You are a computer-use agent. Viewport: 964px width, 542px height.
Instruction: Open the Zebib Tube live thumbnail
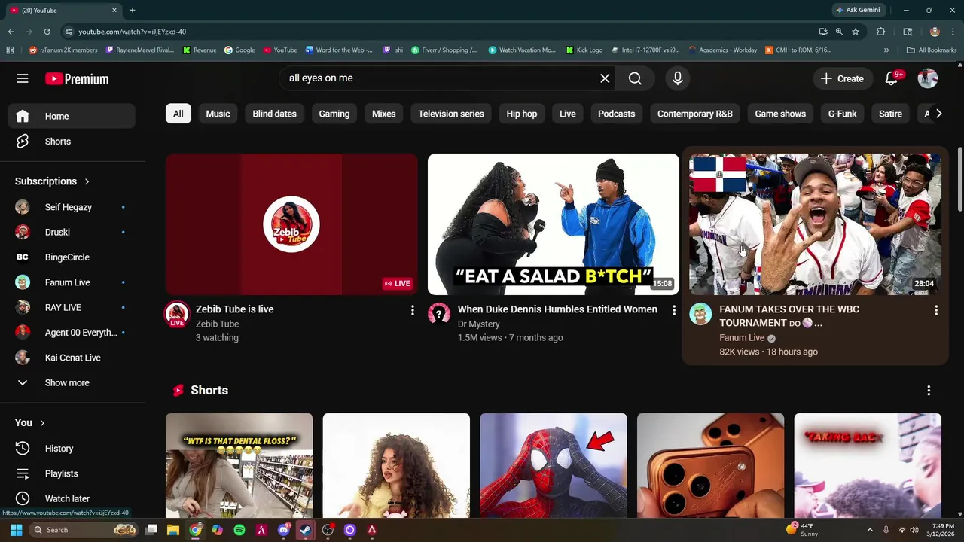[291, 224]
